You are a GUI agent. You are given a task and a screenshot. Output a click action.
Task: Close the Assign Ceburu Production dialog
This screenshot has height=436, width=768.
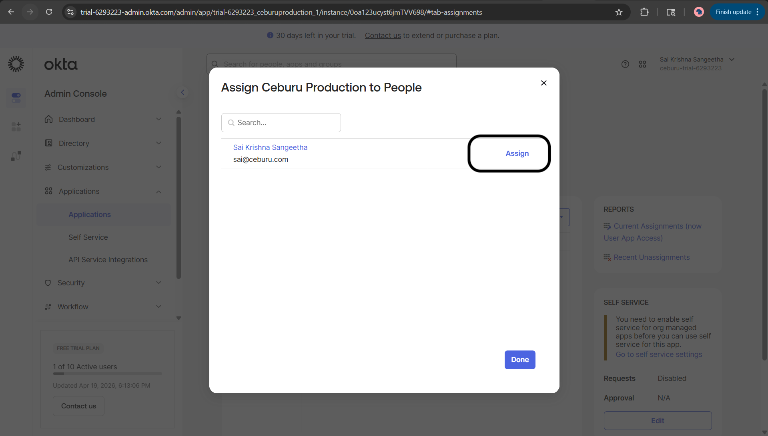[543, 83]
